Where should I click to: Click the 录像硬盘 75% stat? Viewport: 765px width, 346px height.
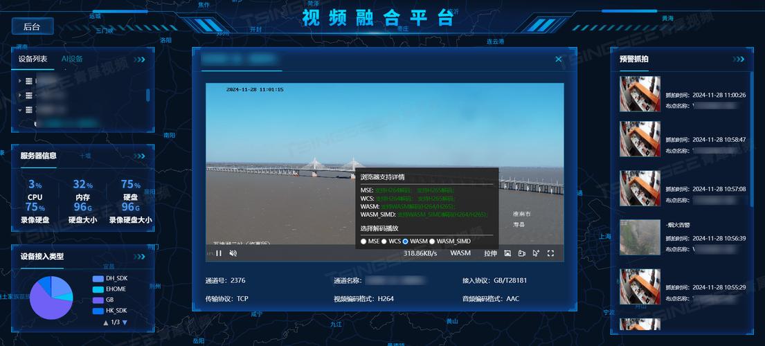tap(35, 213)
